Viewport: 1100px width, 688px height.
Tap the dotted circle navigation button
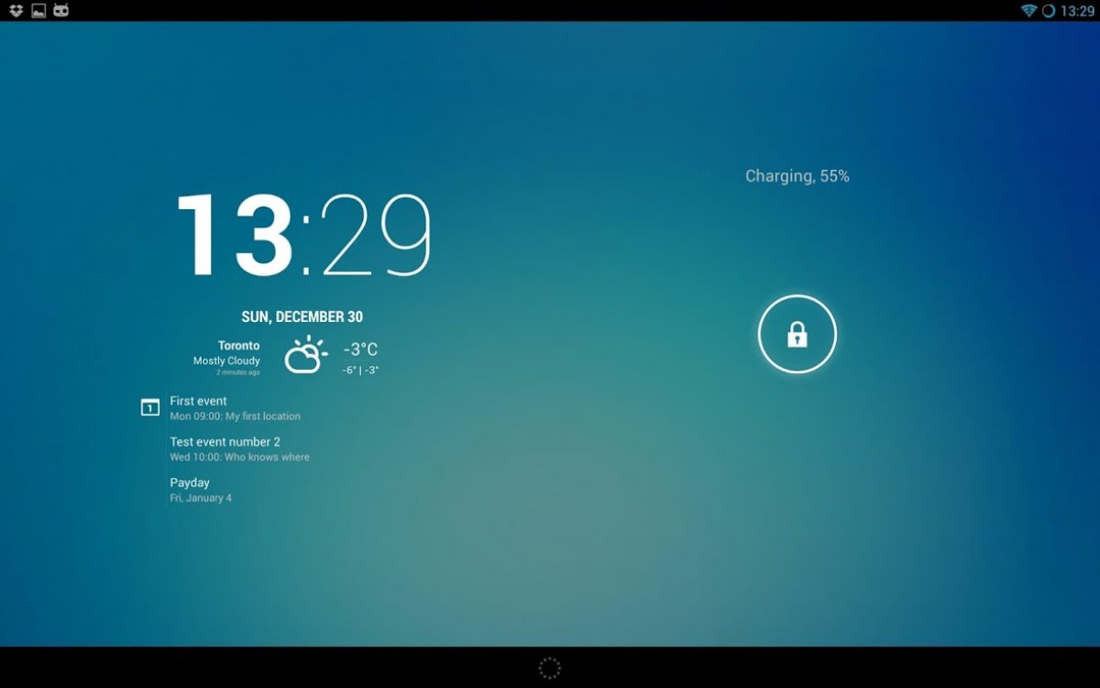point(549,668)
